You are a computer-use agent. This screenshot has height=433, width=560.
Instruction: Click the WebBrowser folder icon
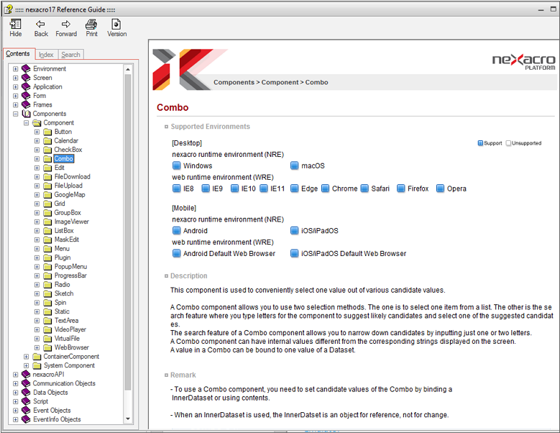[x=47, y=347]
